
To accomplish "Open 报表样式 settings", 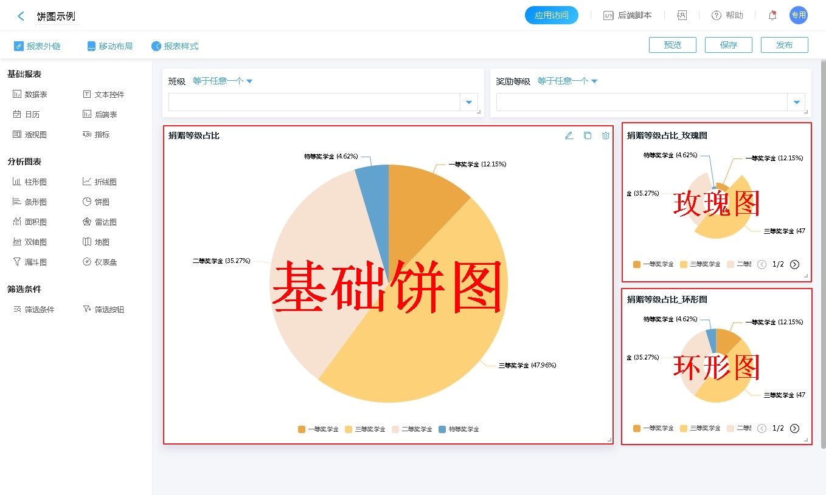I will [x=175, y=46].
